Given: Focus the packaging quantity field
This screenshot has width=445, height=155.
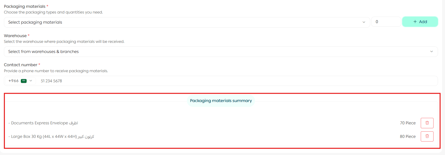Looking at the screenshot, I should [x=386, y=22].
